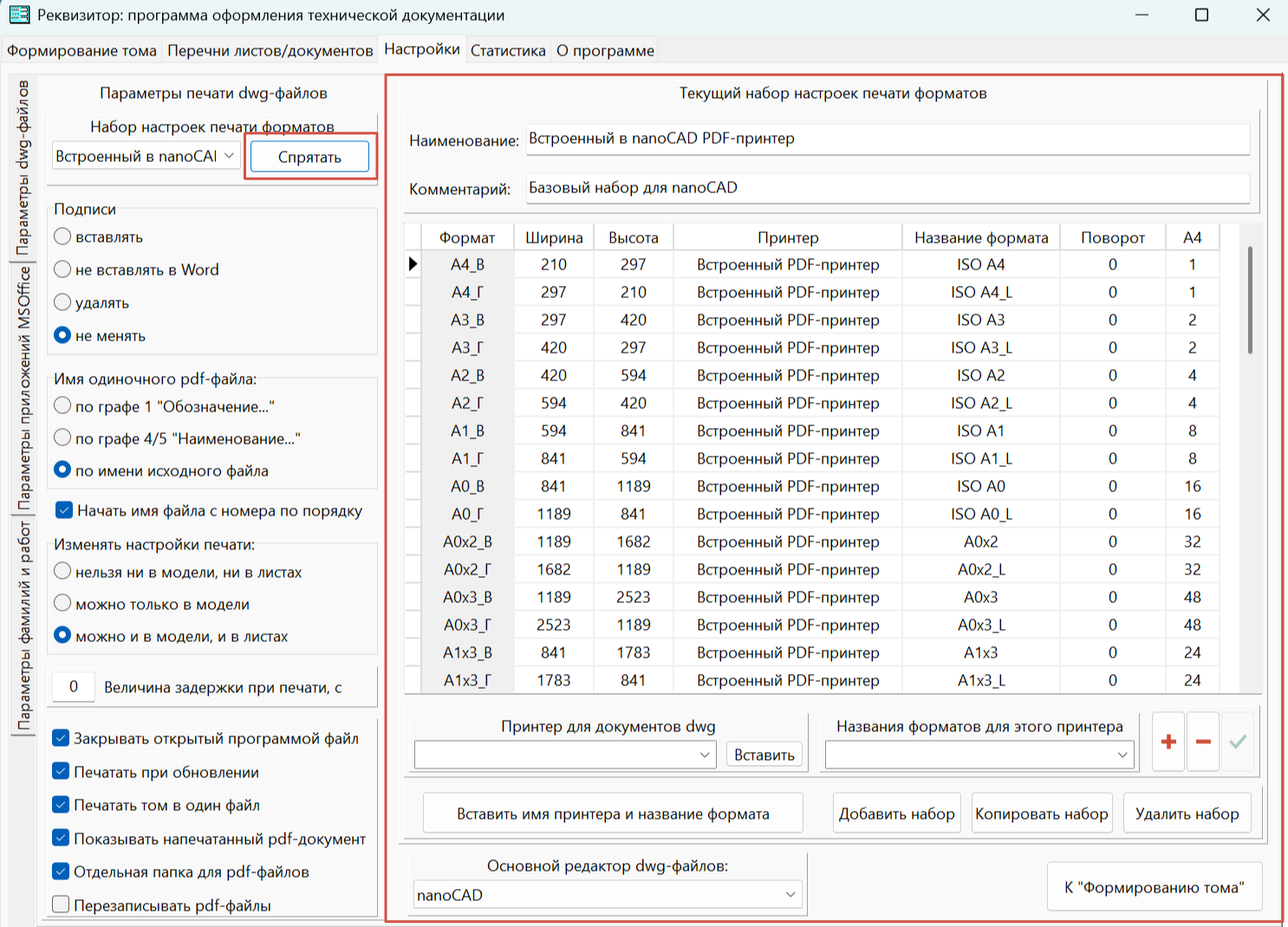Click the 'Копировать набор' button
Screen dimensions: 1288x927
1041,814
